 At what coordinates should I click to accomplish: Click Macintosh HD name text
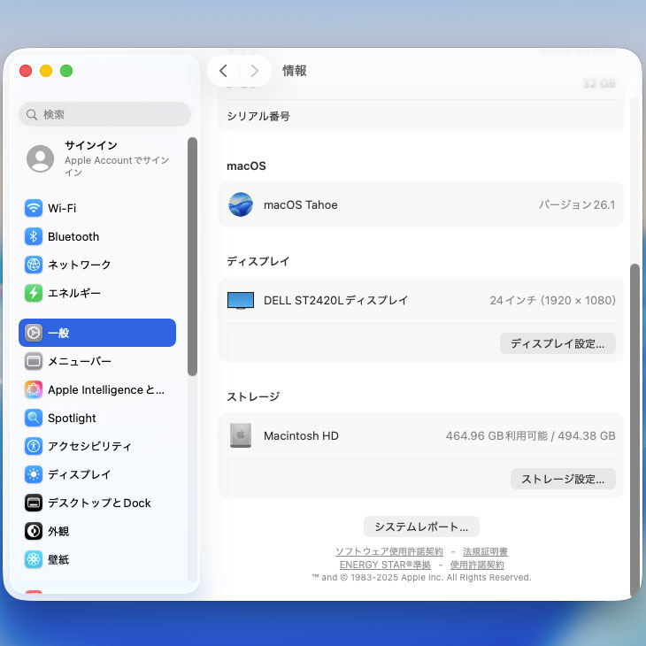(x=301, y=436)
